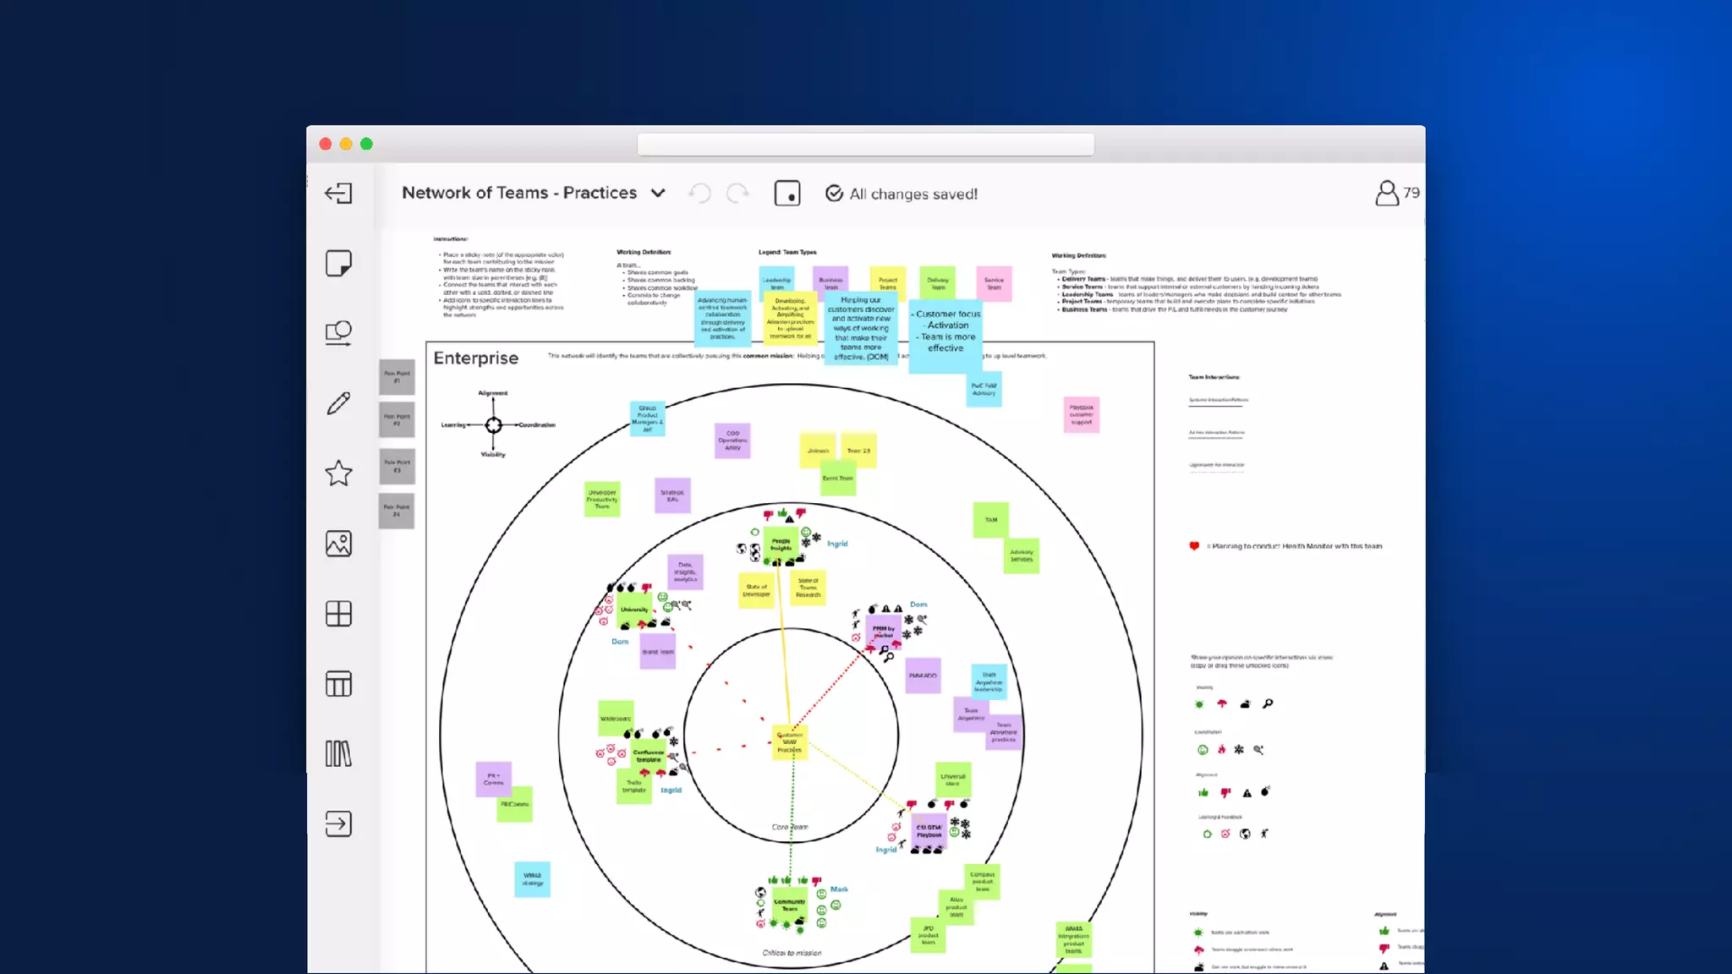The image size is (1732, 974).
Task: Open the image insert tool
Action: (338, 544)
